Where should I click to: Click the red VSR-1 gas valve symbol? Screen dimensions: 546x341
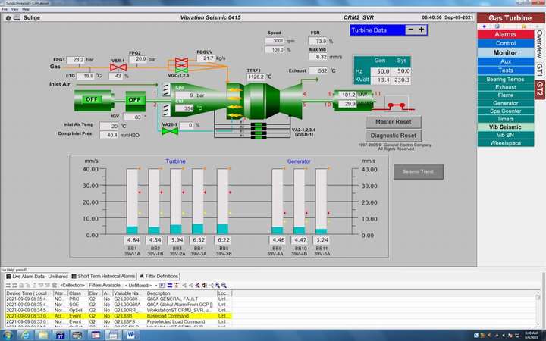[118, 67]
